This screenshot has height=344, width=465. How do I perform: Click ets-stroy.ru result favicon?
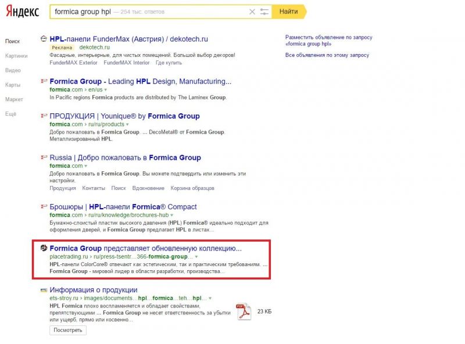click(x=44, y=289)
